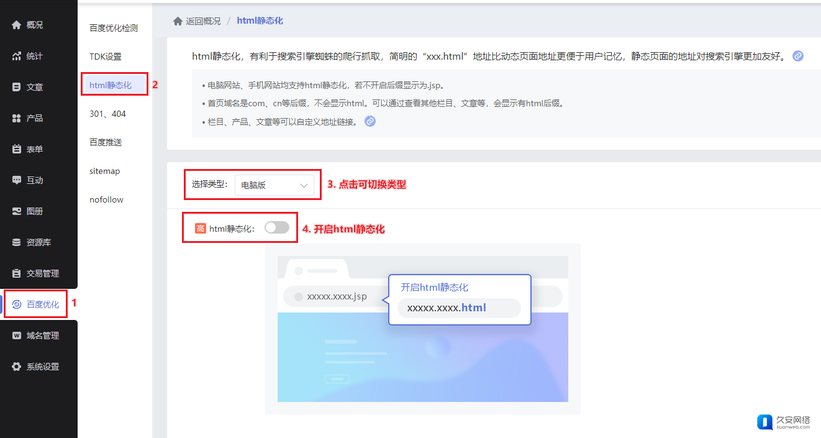
Task: Expand the dropdown chevron arrow beside 电脑版
Action: (x=304, y=185)
